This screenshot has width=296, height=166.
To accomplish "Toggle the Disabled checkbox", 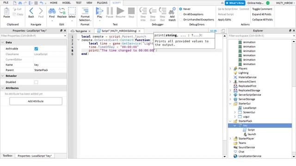I will 36,82.
